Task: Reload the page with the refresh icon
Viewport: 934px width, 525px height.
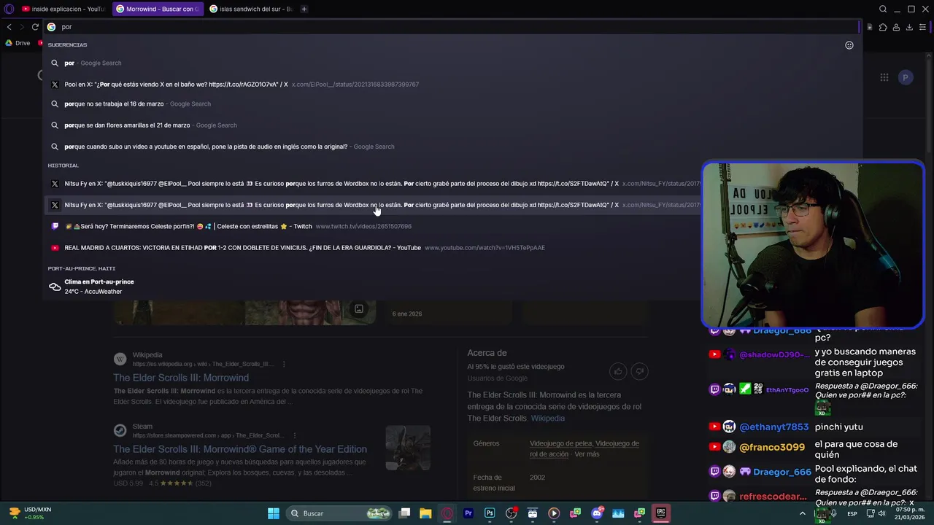Action: click(35, 27)
